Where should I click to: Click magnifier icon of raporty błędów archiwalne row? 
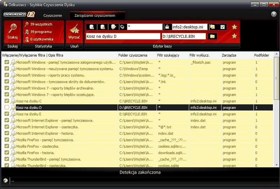coord(13,88)
